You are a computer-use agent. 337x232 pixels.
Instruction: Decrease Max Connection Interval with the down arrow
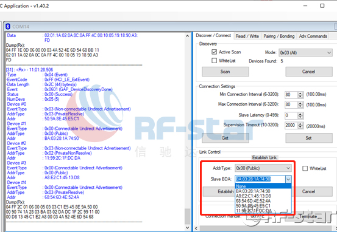(x=300, y=106)
